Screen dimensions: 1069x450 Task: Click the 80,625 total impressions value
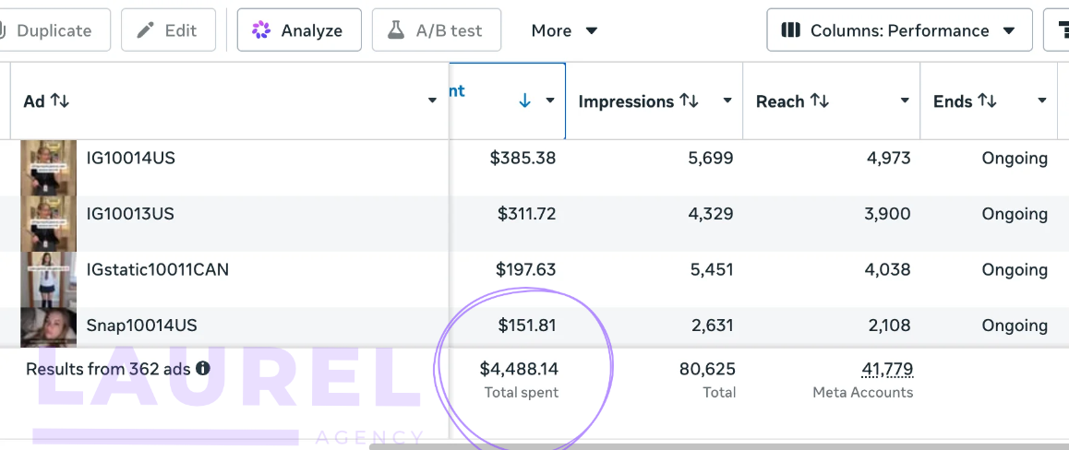708,369
